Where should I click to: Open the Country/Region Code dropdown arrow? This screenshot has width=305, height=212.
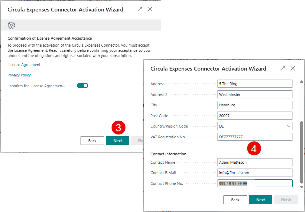[x=289, y=126]
